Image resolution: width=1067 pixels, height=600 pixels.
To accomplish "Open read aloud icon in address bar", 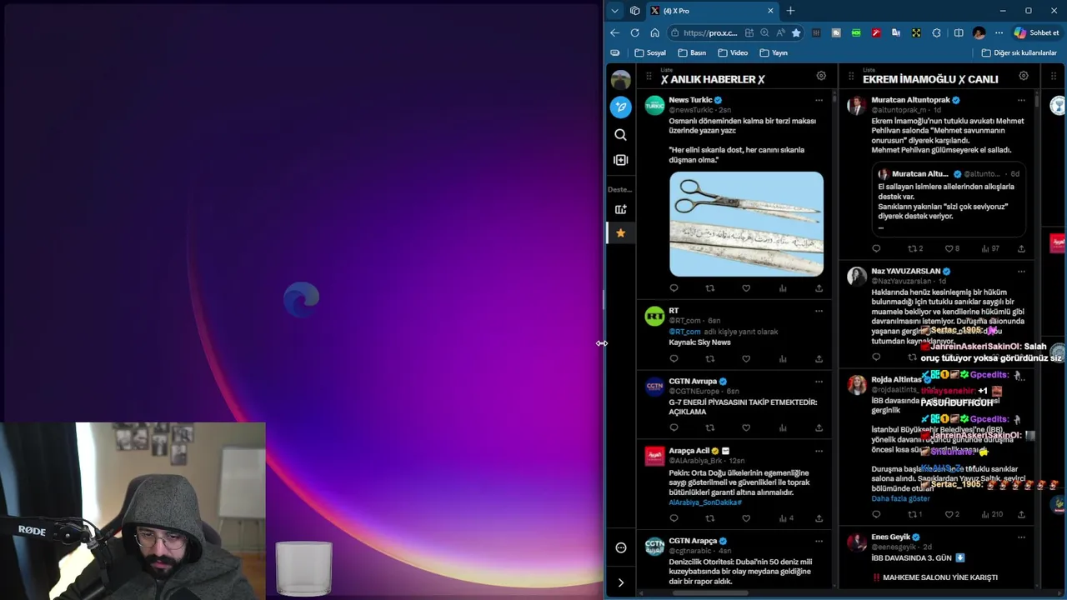I will pos(780,32).
